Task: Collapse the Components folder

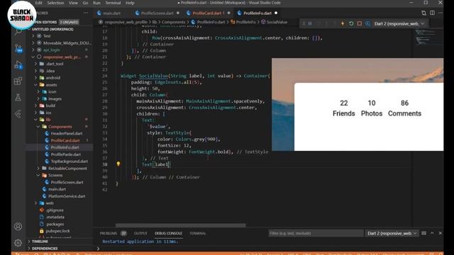Action: 60,127
